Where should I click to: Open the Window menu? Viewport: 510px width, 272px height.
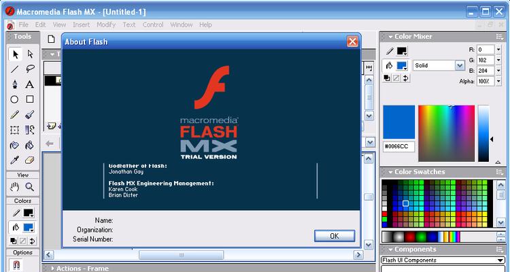[x=182, y=24]
